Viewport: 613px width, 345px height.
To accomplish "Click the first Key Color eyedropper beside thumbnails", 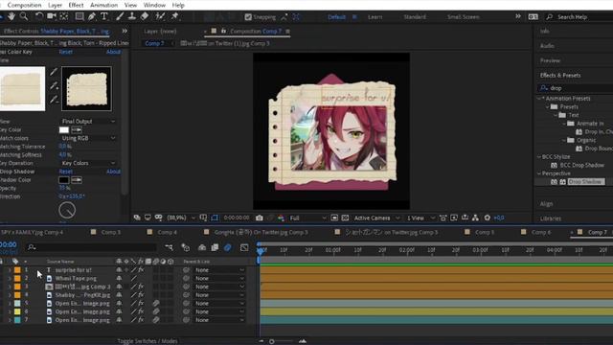I will tap(54, 72).
